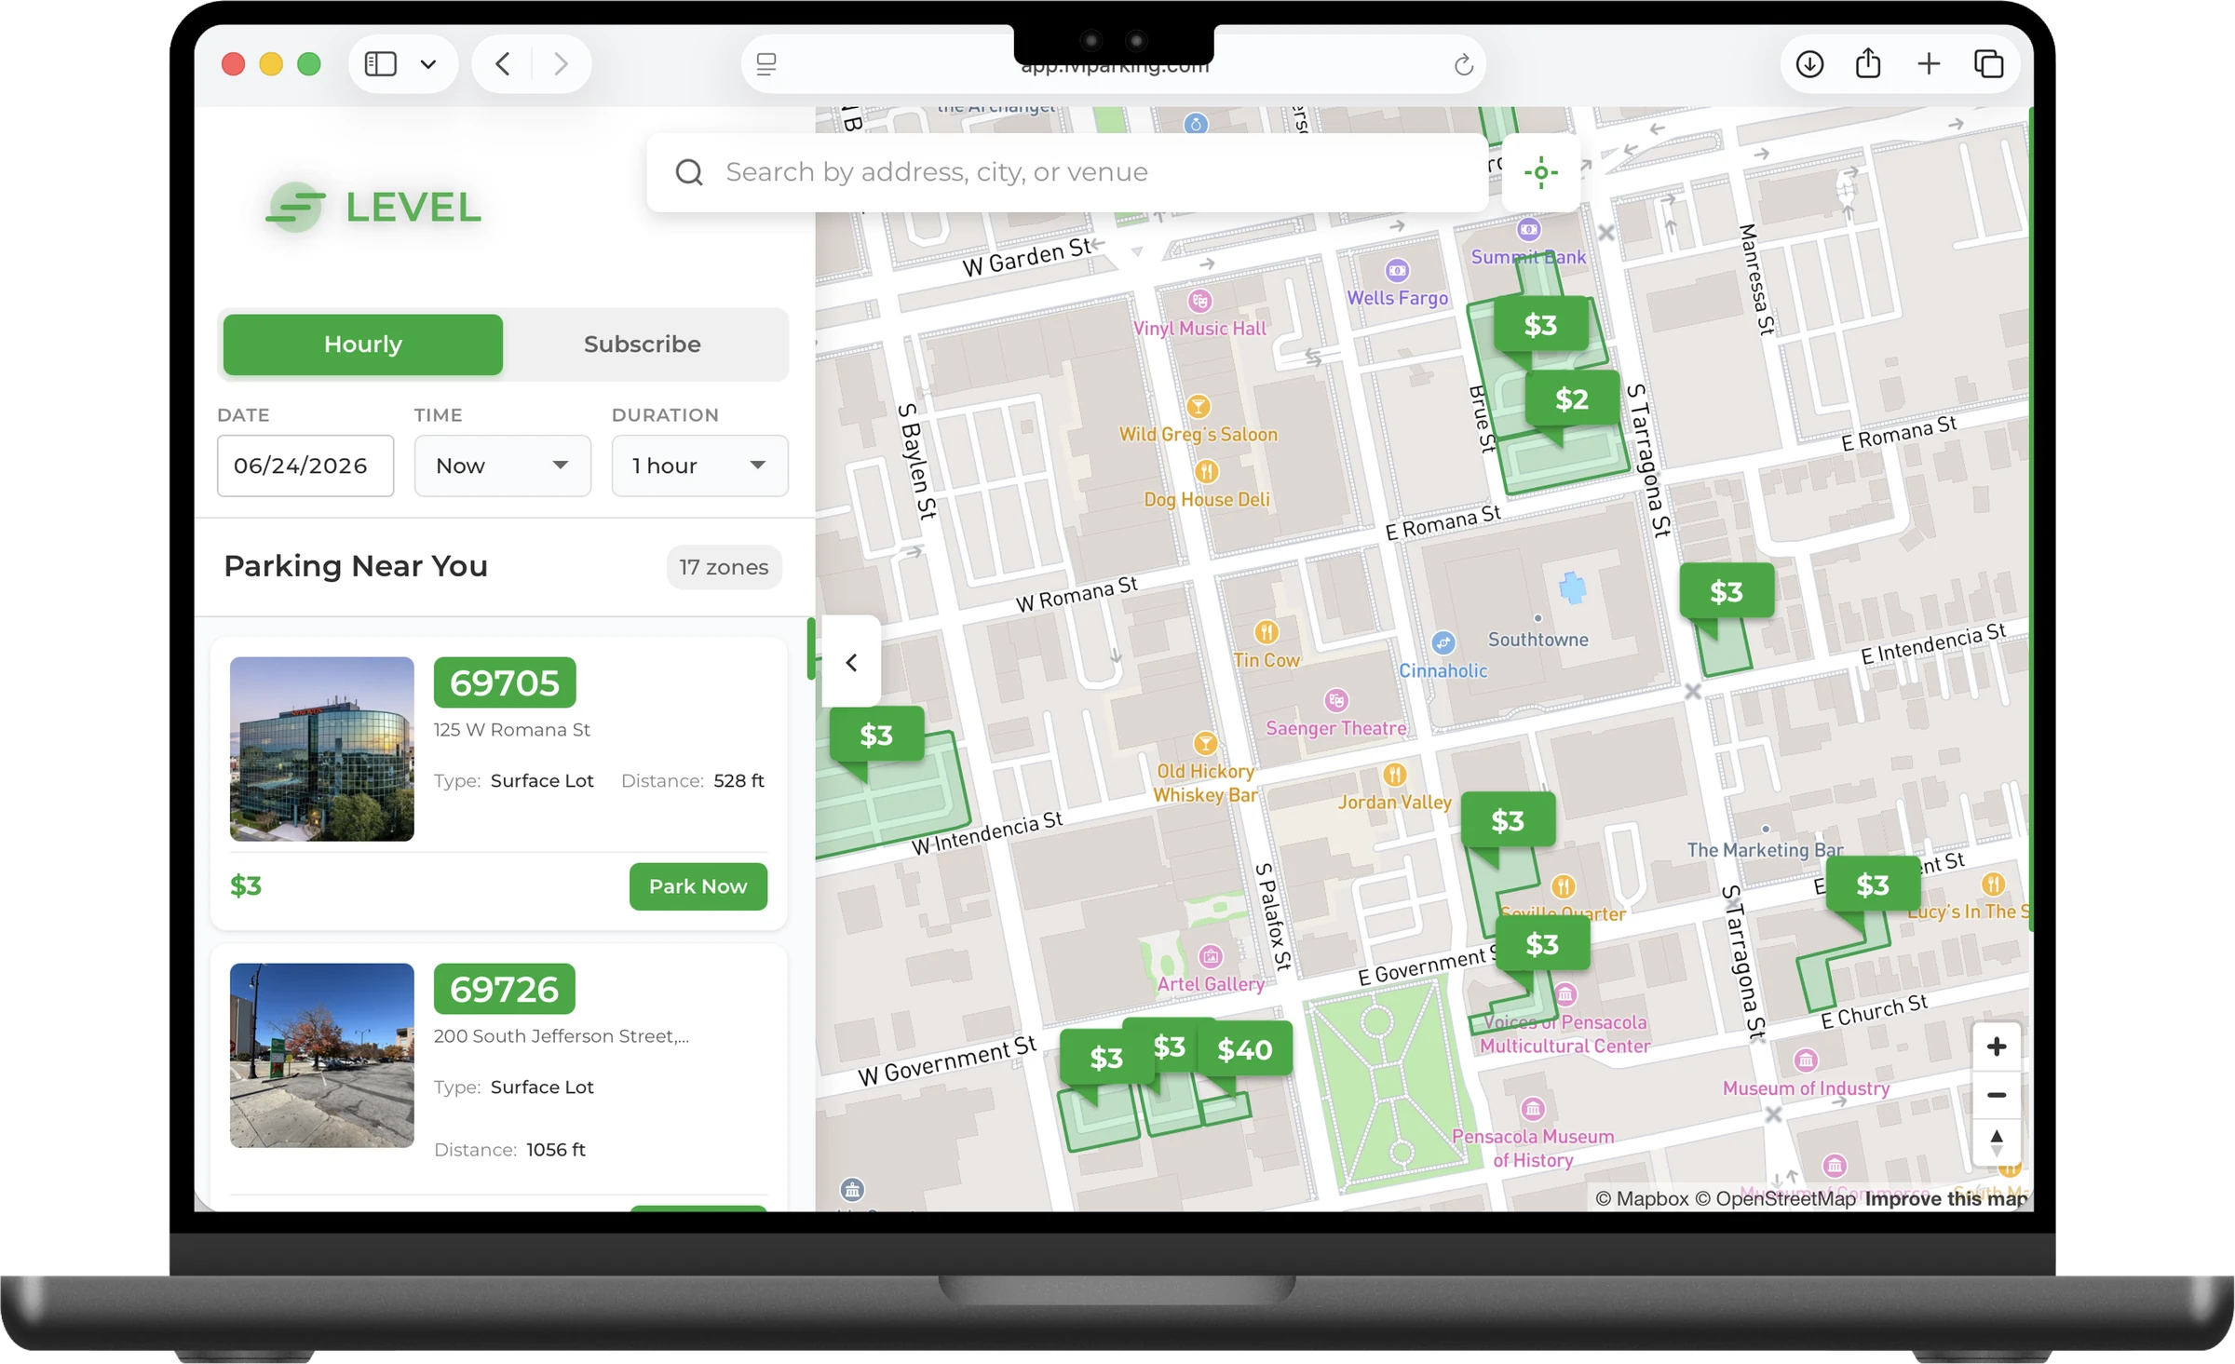Open the photo thumbnail for zone 69705
Screen dimensions: 2235x1364
tap(322, 750)
